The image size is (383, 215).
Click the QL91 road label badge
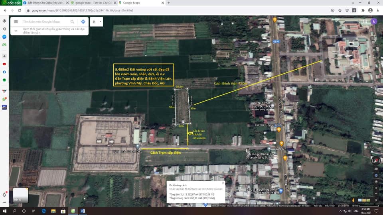coord(276,42)
